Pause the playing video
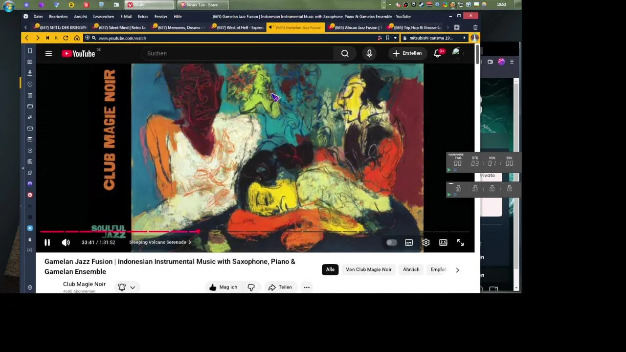Image resolution: width=626 pixels, height=352 pixels. tap(47, 242)
